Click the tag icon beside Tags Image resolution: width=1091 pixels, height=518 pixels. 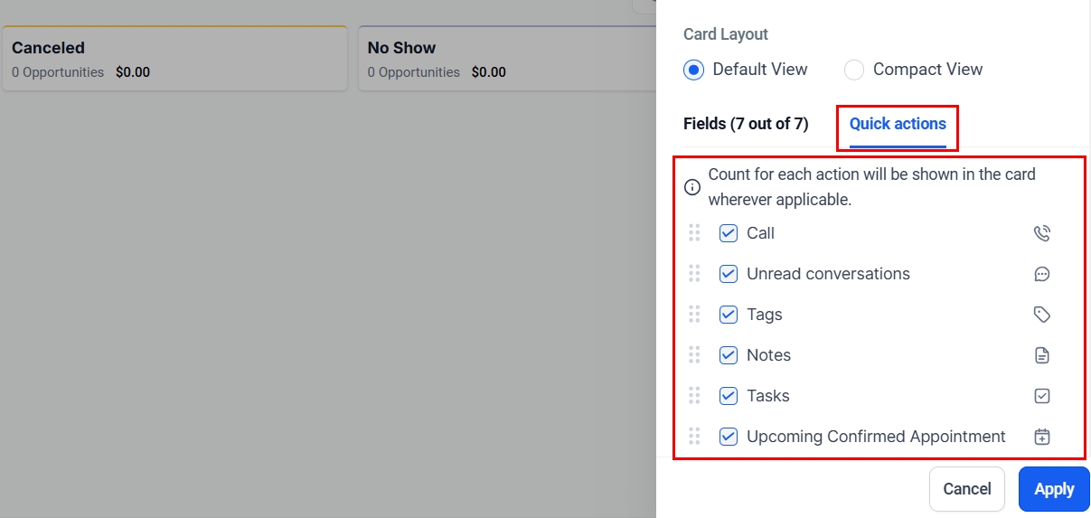coord(1041,315)
